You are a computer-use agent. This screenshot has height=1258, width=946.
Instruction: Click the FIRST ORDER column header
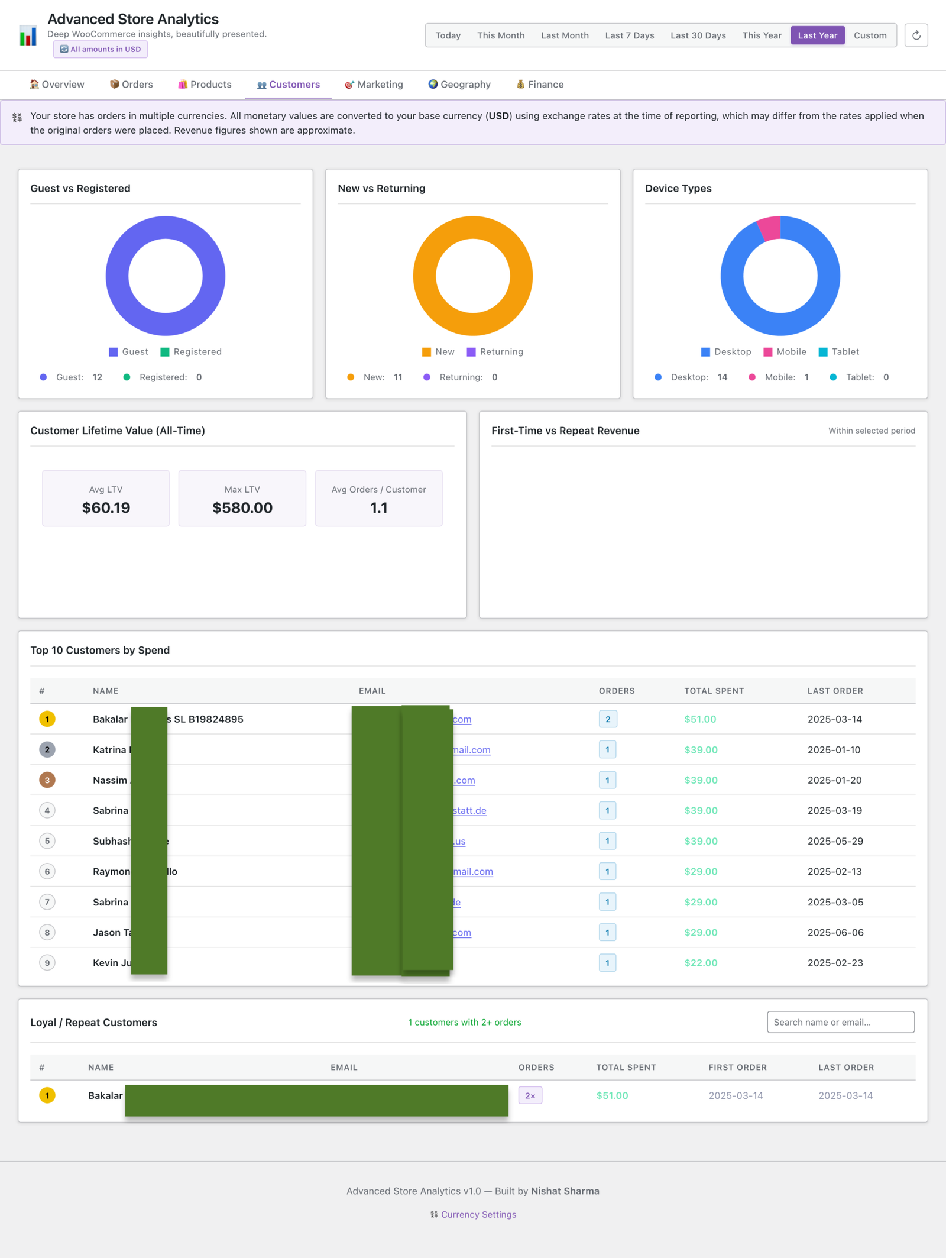[738, 1068]
